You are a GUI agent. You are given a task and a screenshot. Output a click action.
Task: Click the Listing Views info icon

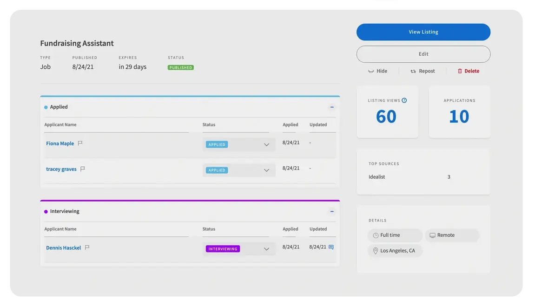(x=404, y=100)
